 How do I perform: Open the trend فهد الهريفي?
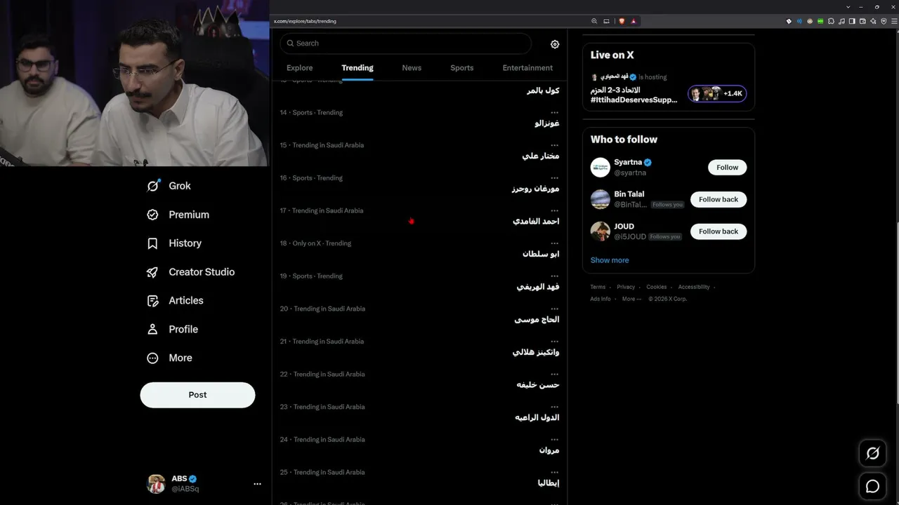point(538,287)
